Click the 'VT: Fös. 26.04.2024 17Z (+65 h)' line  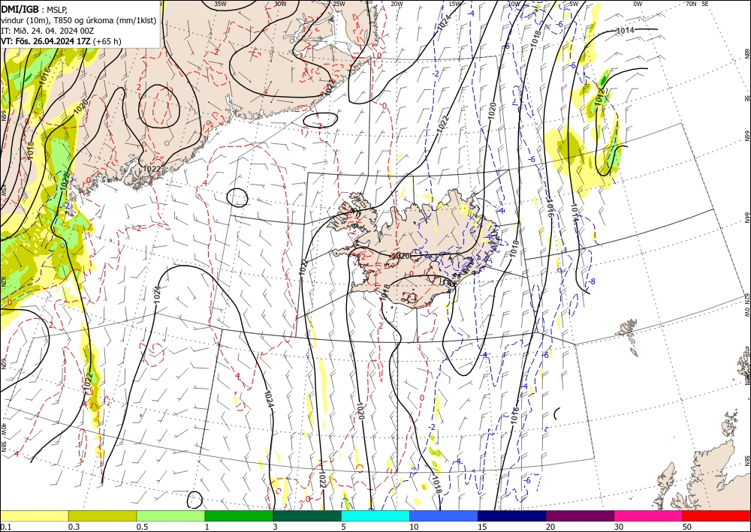(x=61, y=41)
